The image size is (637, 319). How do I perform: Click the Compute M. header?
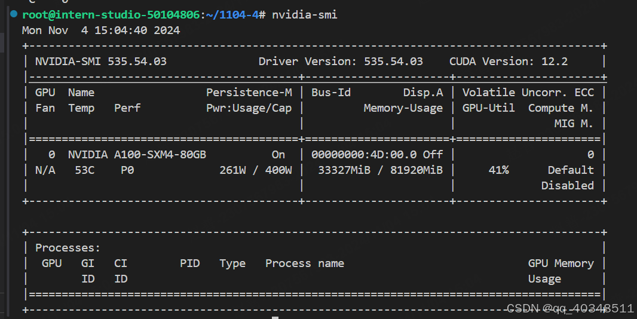click(x=561, y=108)
